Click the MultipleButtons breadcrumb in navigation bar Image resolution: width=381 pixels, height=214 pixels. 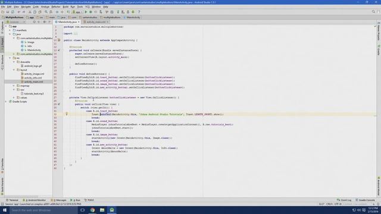click(x=13, y=17)
